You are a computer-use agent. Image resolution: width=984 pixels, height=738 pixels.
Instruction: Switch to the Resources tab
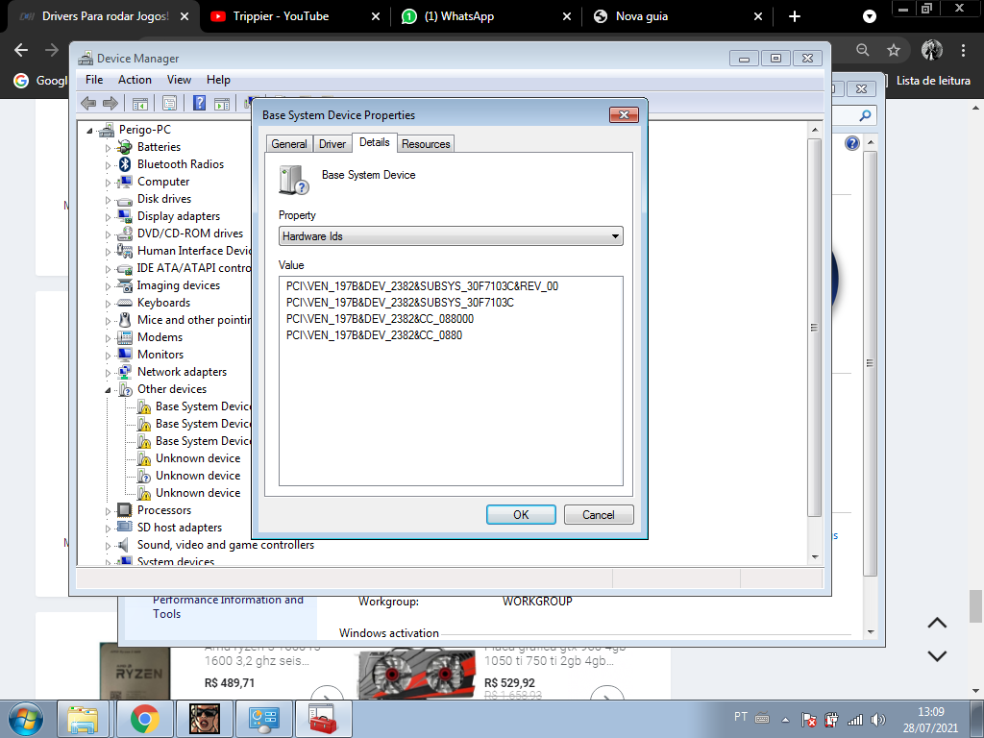[x=426, y=144]
